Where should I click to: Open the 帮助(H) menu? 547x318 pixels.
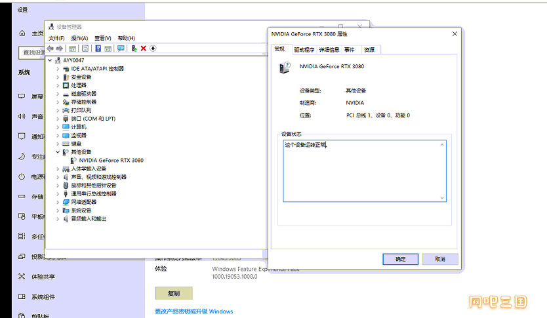(x=127, y=38)
